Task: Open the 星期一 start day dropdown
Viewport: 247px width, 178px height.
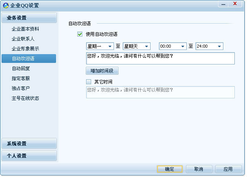Action: (100, 47)
